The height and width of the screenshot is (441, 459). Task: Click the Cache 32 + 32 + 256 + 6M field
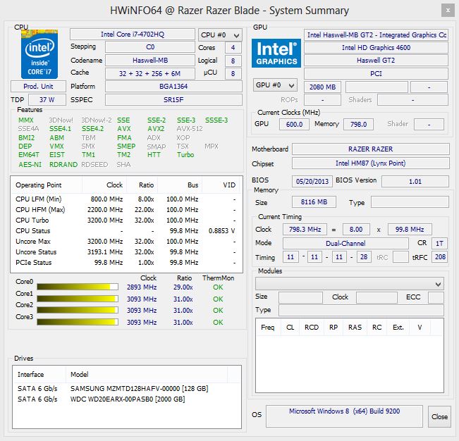(150, 74)
